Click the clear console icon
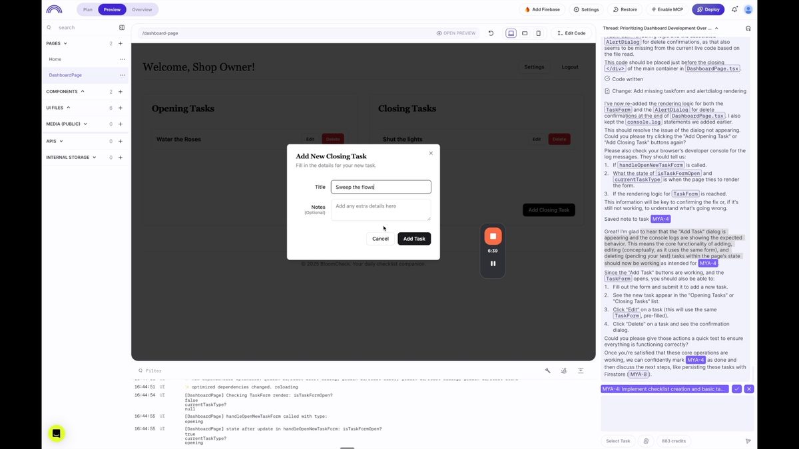 [564, 371]
